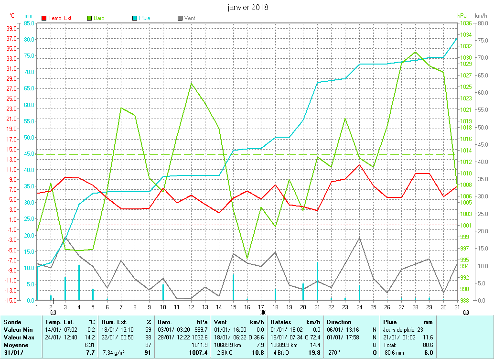Click day 15 on the x-axis
The width and height of the screenshot is (494, 359).
click(233, 306)
